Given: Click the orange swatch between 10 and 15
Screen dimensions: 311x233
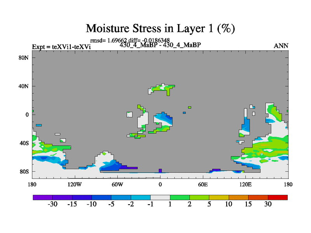Looking at the screenshot, I should coord(238,197).
